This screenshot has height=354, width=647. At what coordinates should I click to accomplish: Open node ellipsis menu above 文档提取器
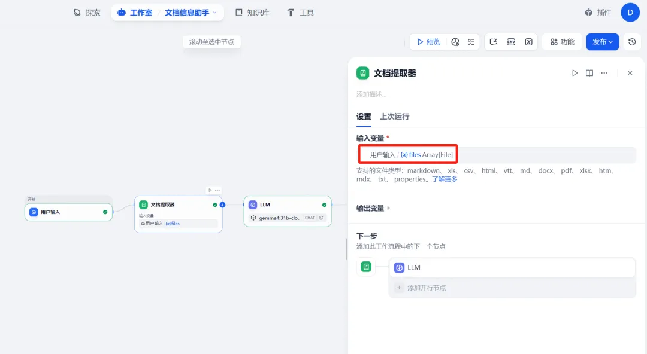coord(217,190)
